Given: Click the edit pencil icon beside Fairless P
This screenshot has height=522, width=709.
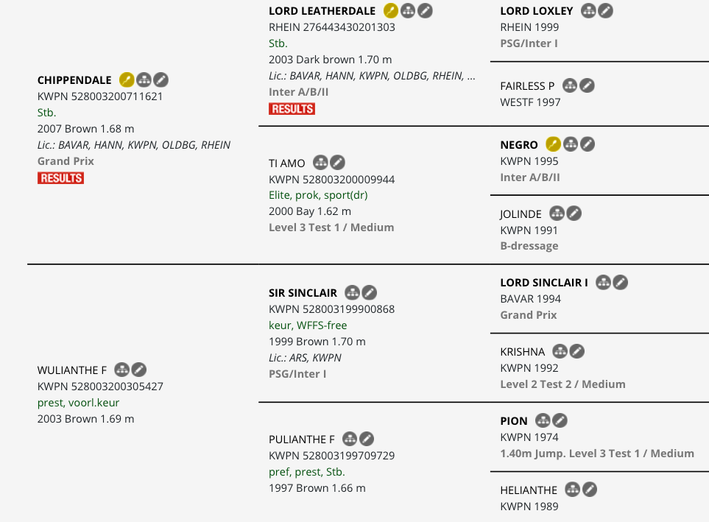Looking at the screenshot, I should click(x=587, y=85).
